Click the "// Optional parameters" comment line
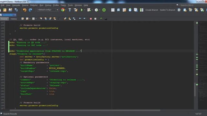207x116 pixels. 34,77
